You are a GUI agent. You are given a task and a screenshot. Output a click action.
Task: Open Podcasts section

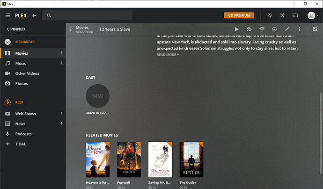(33, 134)
